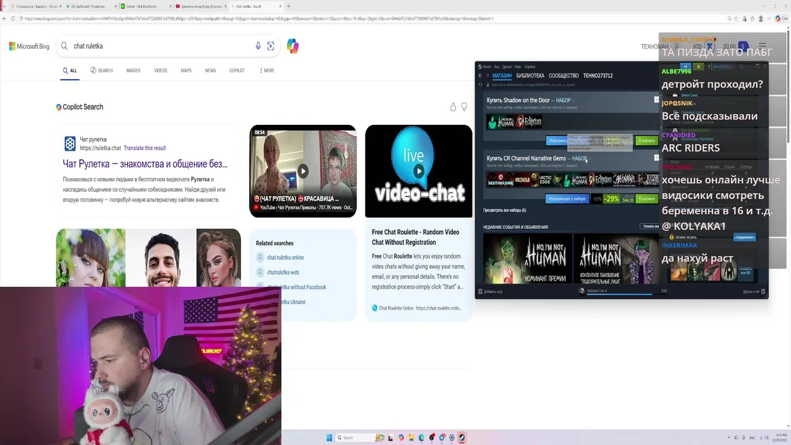
Task: Add CR Channel Narrative Gems bundle to cart
Action: coord(646,199)
